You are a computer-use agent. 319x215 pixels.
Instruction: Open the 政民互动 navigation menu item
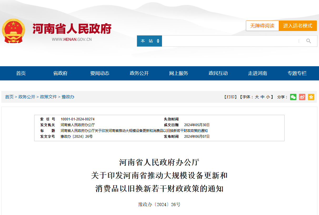(218, 73)
